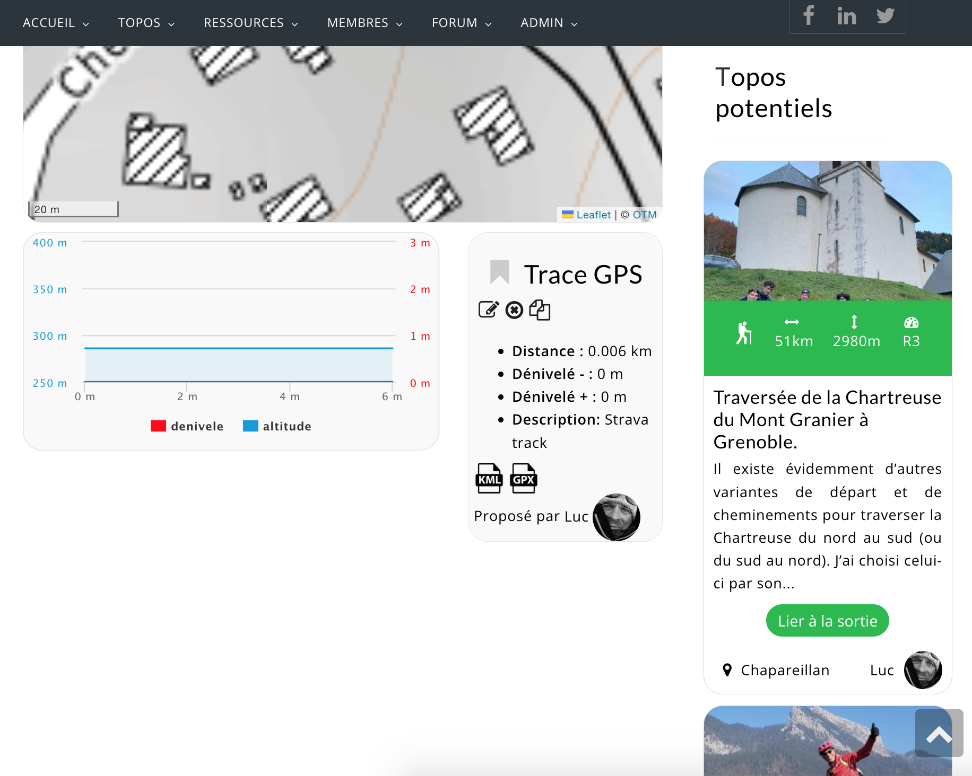Open the FORUM menu item
This screenshot has height=776, width=972.
click(461, 23)
